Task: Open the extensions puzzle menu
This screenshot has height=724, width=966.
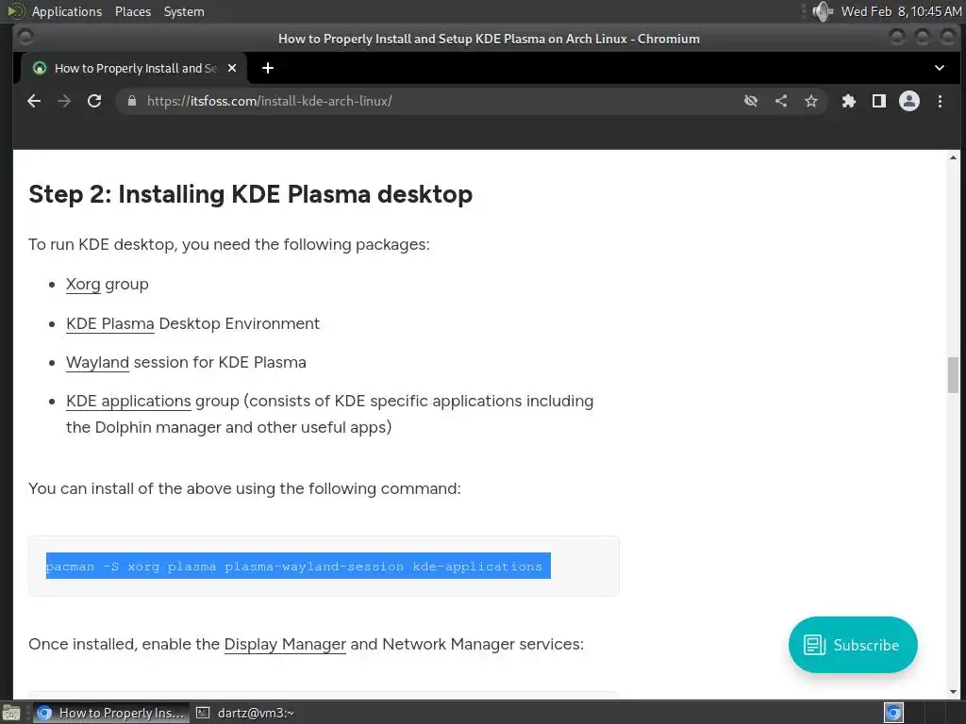Action: (849, 101)
